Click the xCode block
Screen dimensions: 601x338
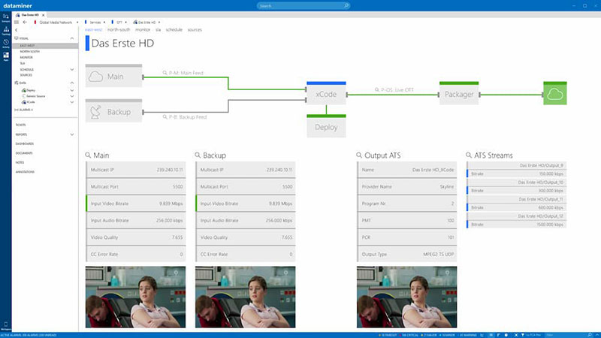tap(326, 93)
